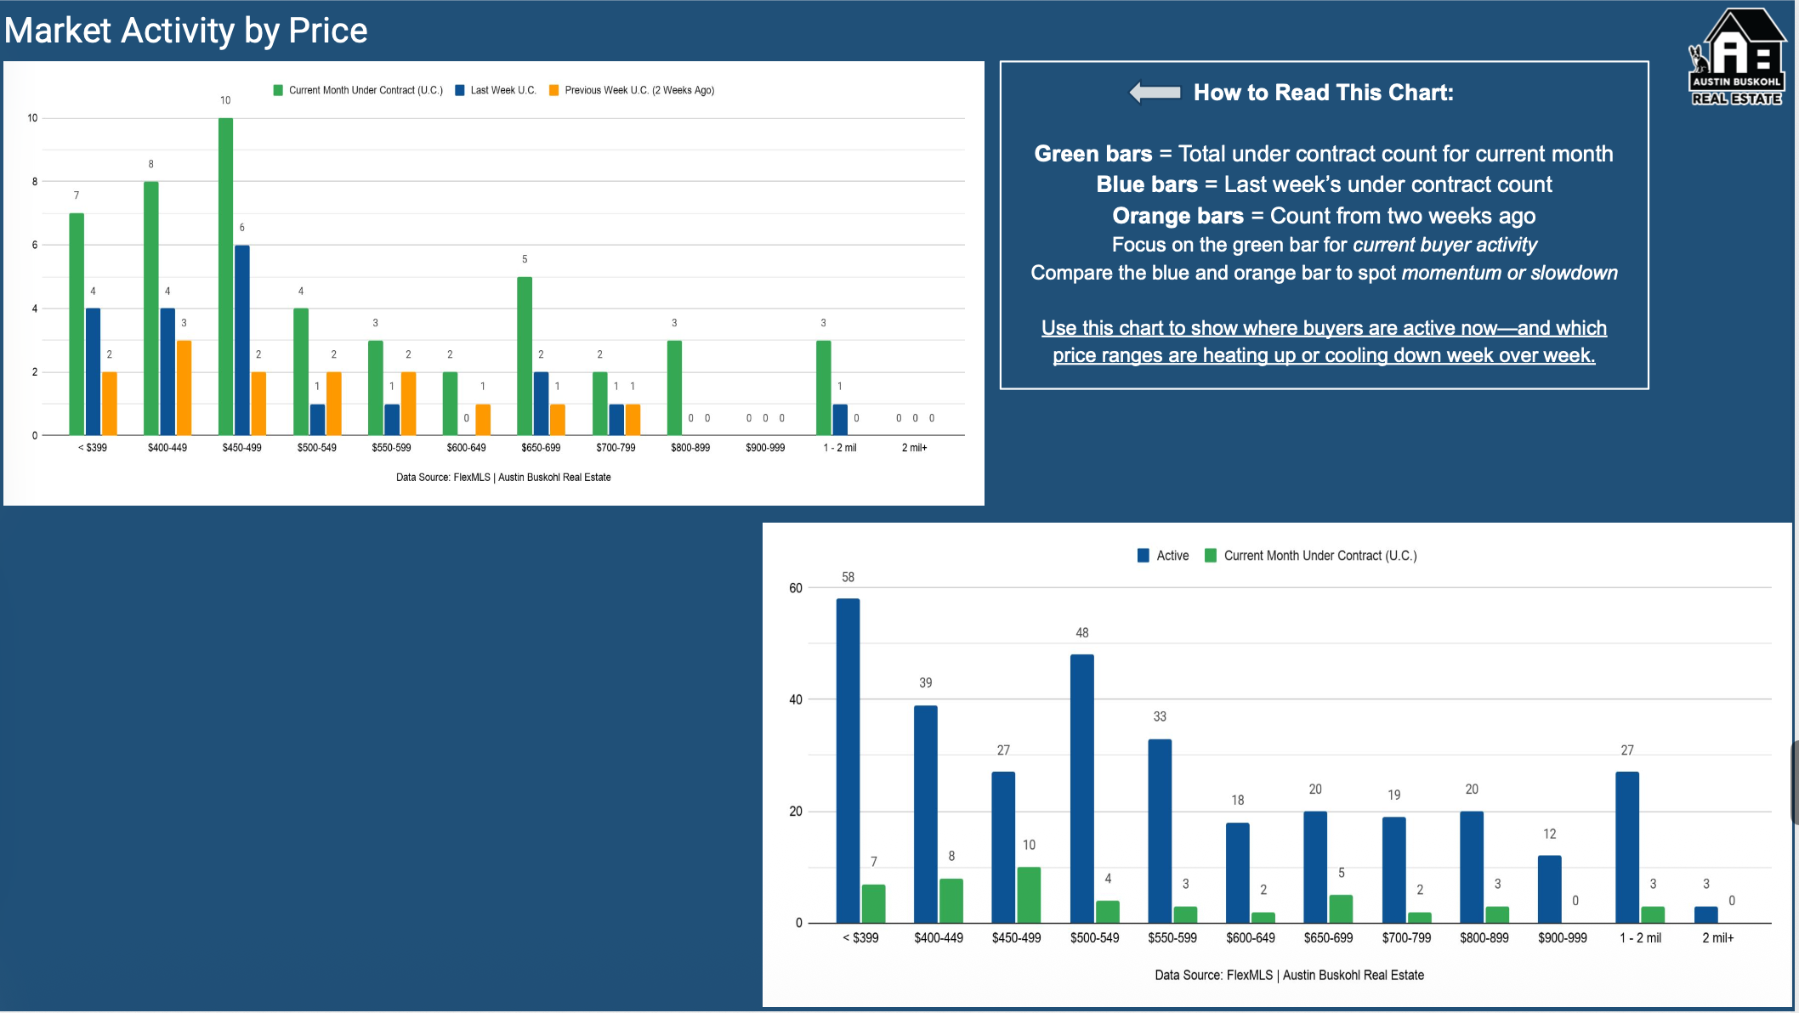
Task: Click the 2 mil+ axis label in top chart
Action: 914,448
